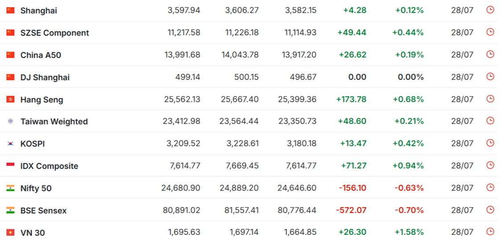This screenshot has width=502, height=241.
Task: Click the Hong Kong flag beside Hang Seng
Action: tap(11, 99)
